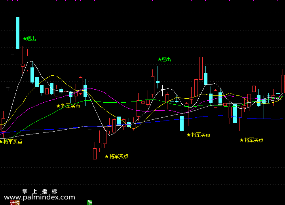Select 将军买点 signal under the lowest candles

click(x=117, y=156)
